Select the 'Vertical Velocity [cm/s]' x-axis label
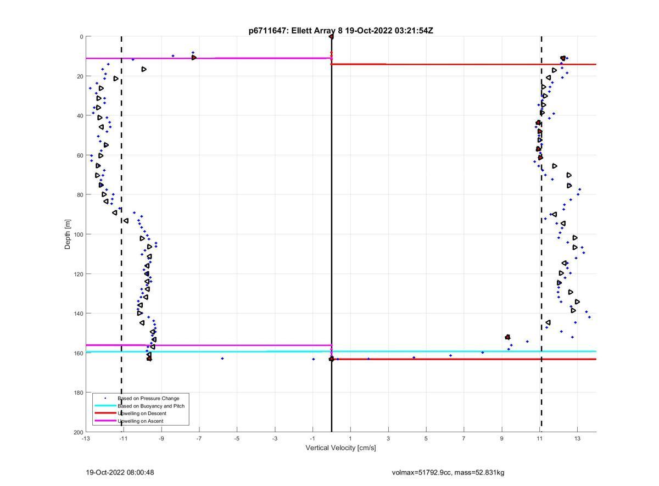The width and height of the screenshot is (659, 486). (x=340, y=448)
